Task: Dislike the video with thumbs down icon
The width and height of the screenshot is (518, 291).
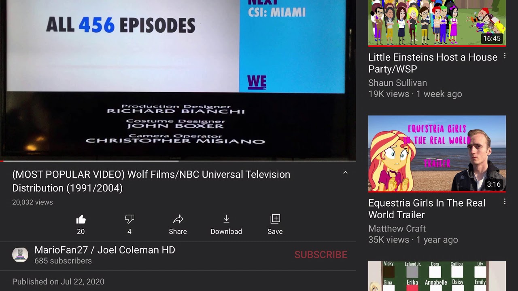Action: pos(129,219)
